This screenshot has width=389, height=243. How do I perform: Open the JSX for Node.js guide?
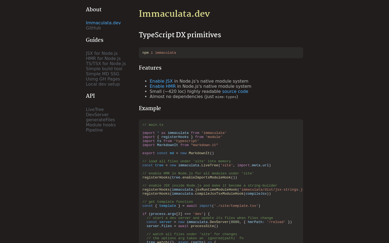[x=102, y=53]
